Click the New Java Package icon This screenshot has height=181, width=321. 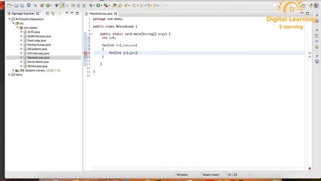click(x=42, y=6)
